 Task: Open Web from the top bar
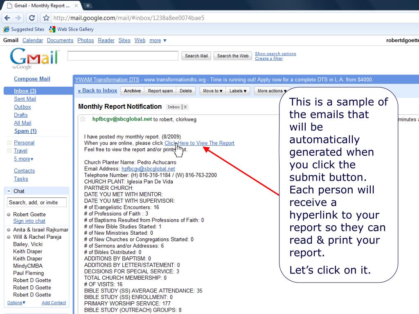140,40
